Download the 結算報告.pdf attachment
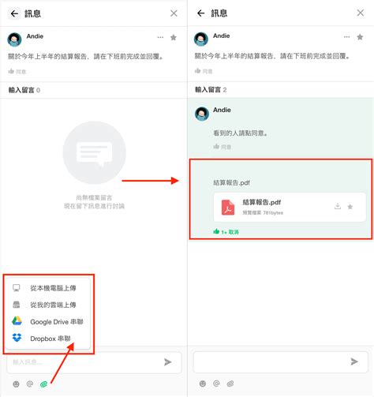374x397 pixels. (338, 206)
